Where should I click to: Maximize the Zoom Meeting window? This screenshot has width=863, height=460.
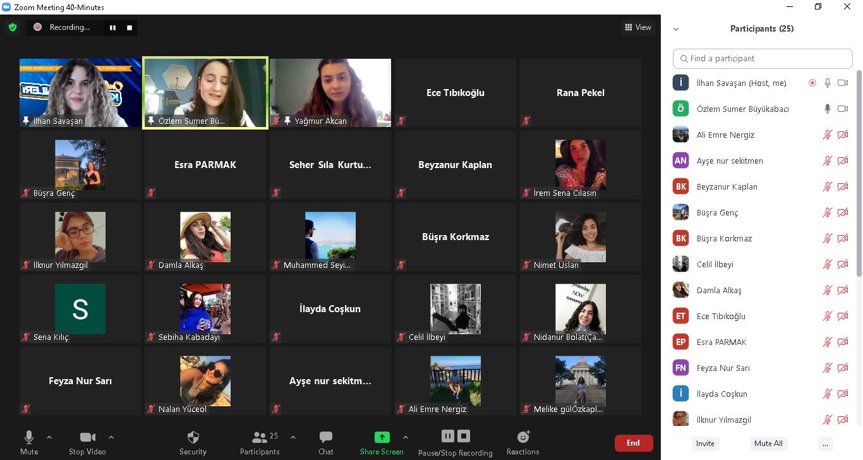click(x=818, y=7)
